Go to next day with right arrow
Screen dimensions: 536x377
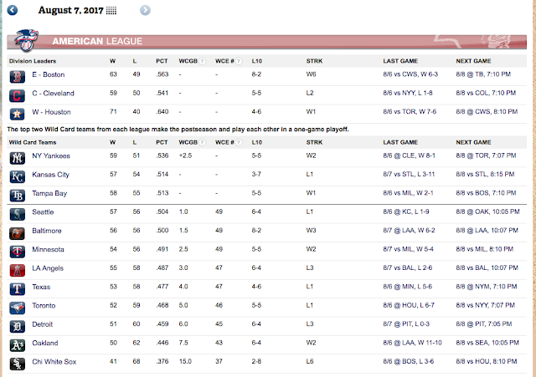click(x=145, y=10)
